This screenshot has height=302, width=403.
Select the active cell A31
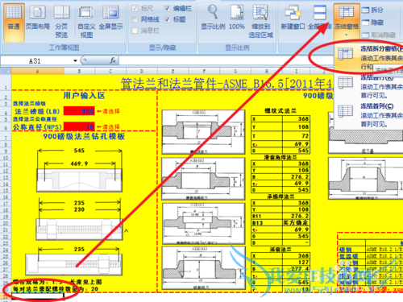coord(38,296)
